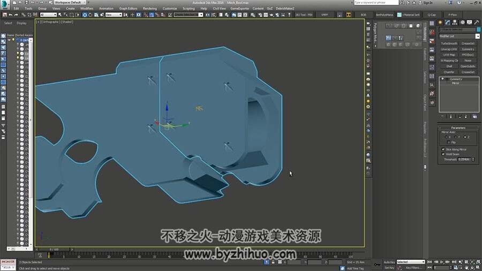482x271 pixels.
Task: Click the Help question mark icon
Action: coord(459,3)
